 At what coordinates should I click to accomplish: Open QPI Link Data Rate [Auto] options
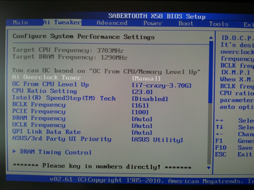tap(142, 133)
